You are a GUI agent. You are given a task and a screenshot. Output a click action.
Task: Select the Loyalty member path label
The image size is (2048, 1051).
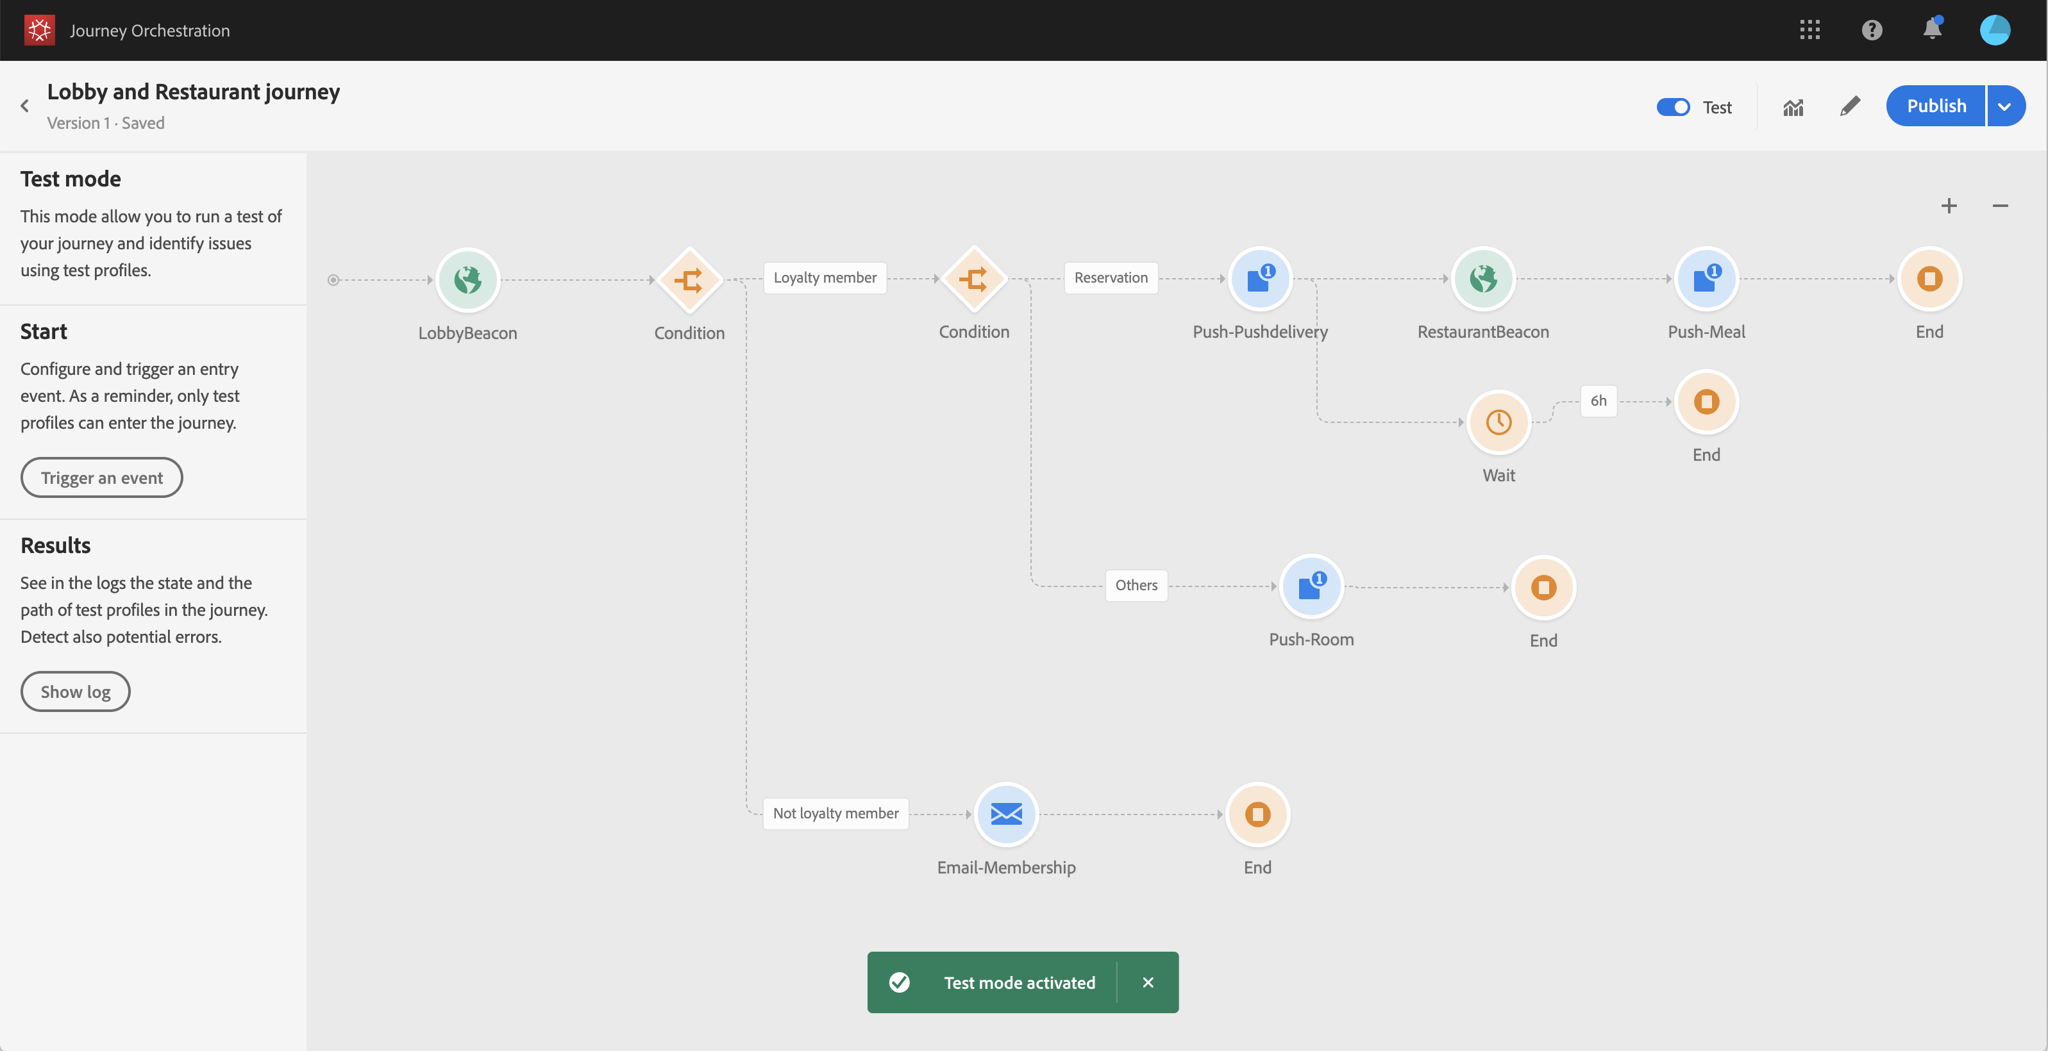pyautogui.click(x=825, y=278)
